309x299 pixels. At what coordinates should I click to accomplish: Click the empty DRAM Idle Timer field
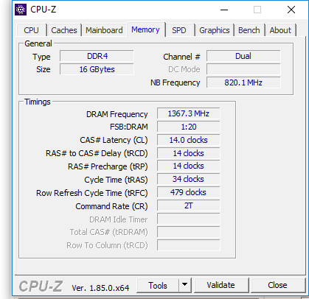pos(189,219)
